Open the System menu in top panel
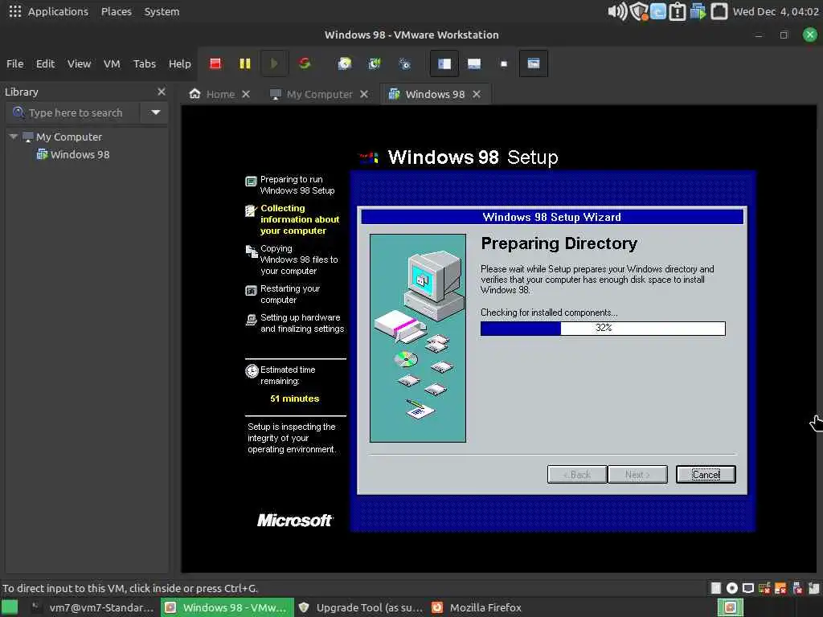823x617 pixels. (x=162, y=11)
